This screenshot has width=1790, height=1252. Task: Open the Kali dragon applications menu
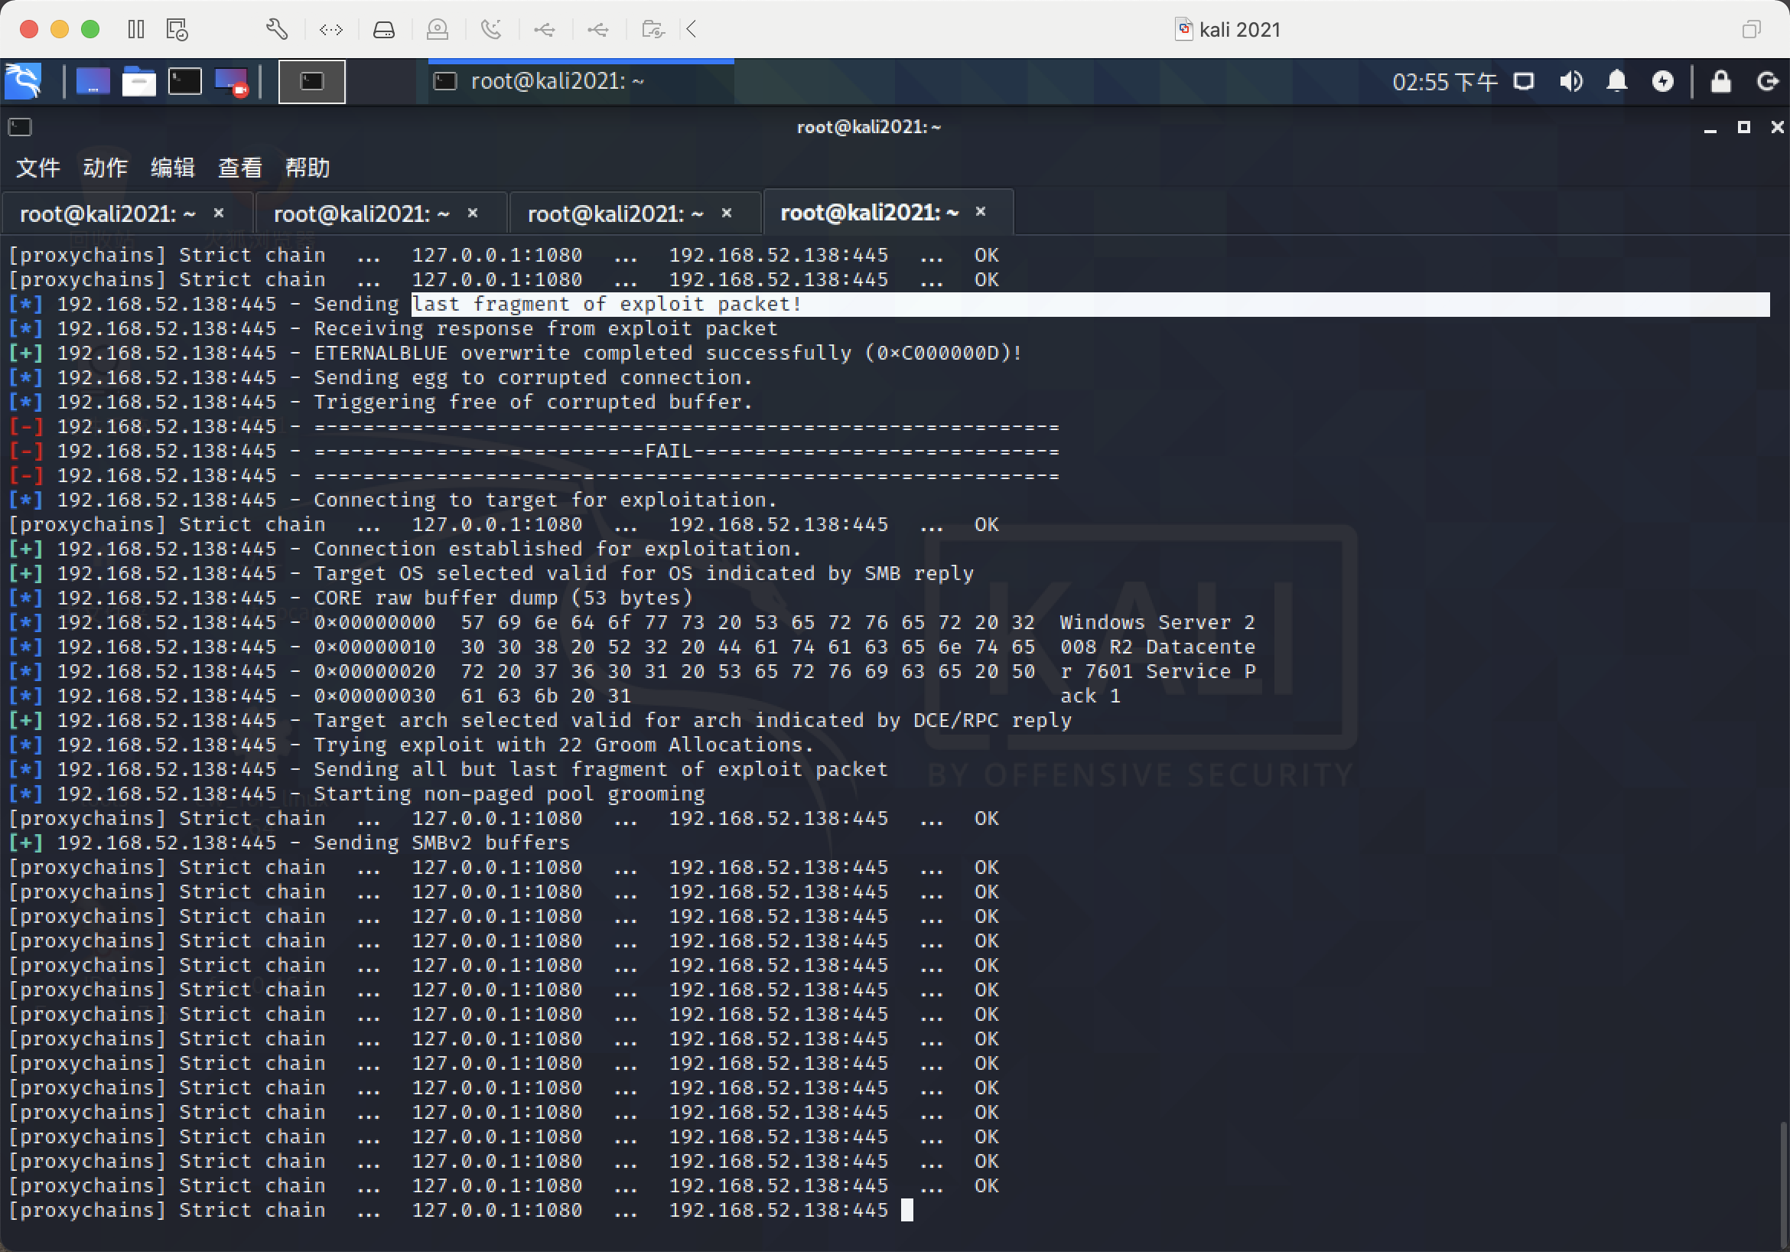[24, 81]
